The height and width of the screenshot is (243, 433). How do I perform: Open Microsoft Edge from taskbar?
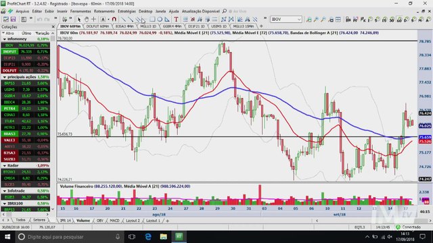click(148, 237)
